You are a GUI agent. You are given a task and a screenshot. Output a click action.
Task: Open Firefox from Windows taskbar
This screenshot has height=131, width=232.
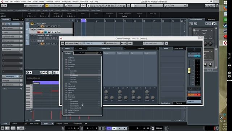coord(225,8)
